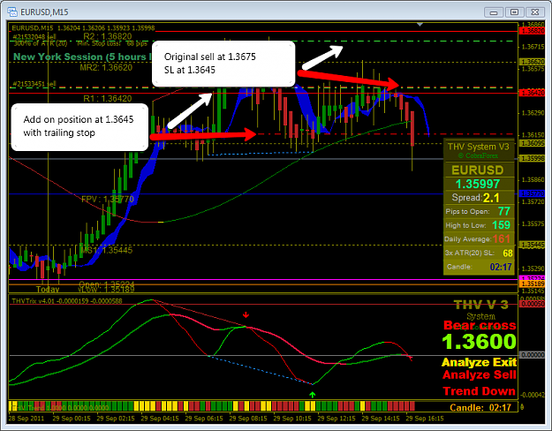This screenshot has height=431, width=552.
Task: Click the green 1.3600 level text
Action: coord(479,342)
